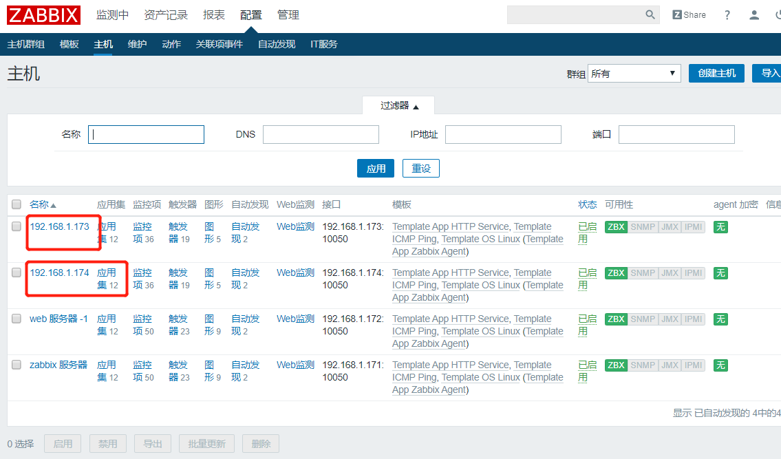Viewport: 781px width, 459px height.
Task: Switch to 维护 submenu tab
Action: [137, 44]
